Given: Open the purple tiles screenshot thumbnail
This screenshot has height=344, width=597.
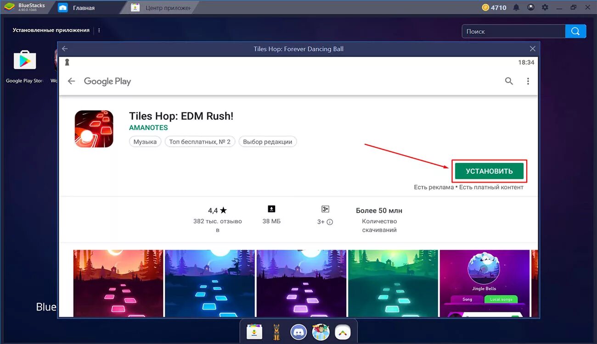Looking at the screenshot, I should 301,283.
